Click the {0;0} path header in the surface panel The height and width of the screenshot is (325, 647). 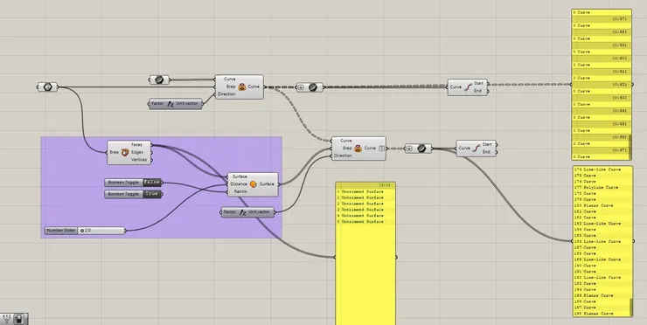(x=365, y=185)
